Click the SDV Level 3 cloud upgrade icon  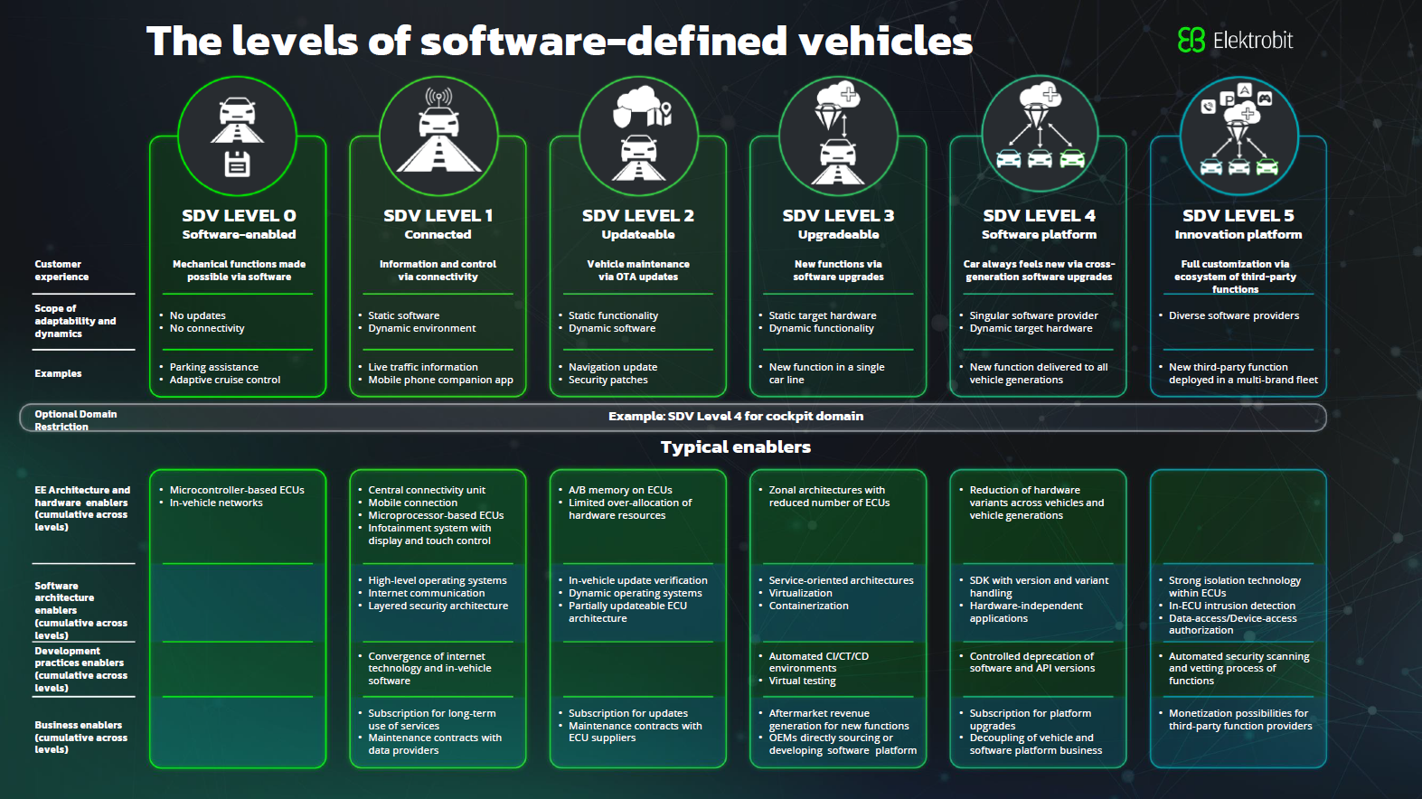(838, 136)
